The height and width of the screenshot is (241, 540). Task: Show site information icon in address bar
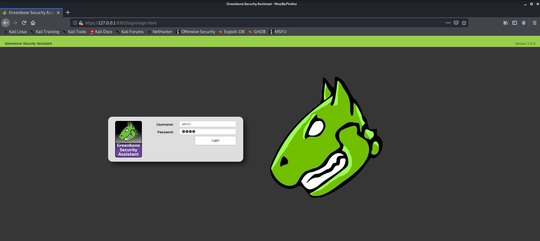(75, 23)
